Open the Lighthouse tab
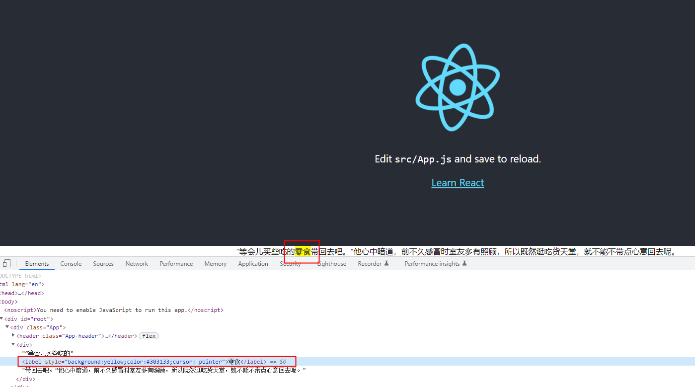Screen dimensions: 695x387 tap(332, 264)
